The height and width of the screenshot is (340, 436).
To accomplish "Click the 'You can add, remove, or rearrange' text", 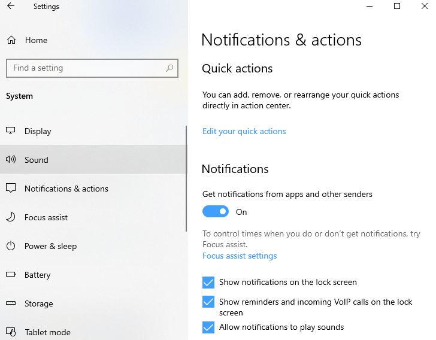I will [301, 100].
